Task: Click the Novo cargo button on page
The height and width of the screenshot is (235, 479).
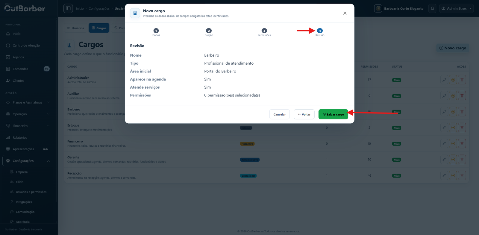Action: tap(453, 48)
